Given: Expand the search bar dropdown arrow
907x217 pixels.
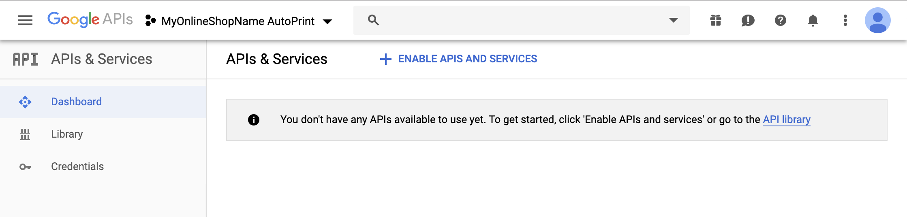Looking at the screenshot, I should tap(674, 20).
